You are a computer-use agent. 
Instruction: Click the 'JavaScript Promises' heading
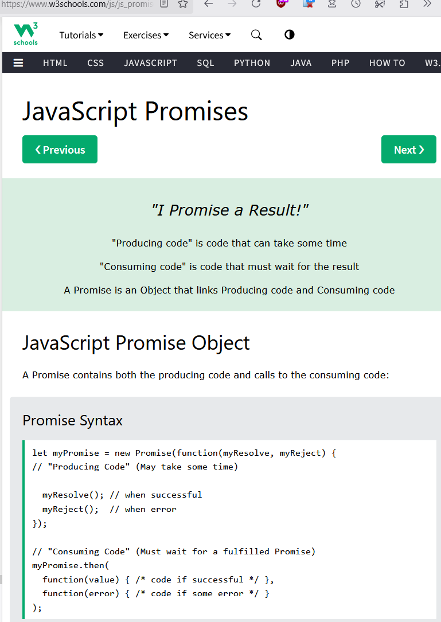(135, 111)
